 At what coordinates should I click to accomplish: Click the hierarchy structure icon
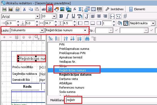94,38
